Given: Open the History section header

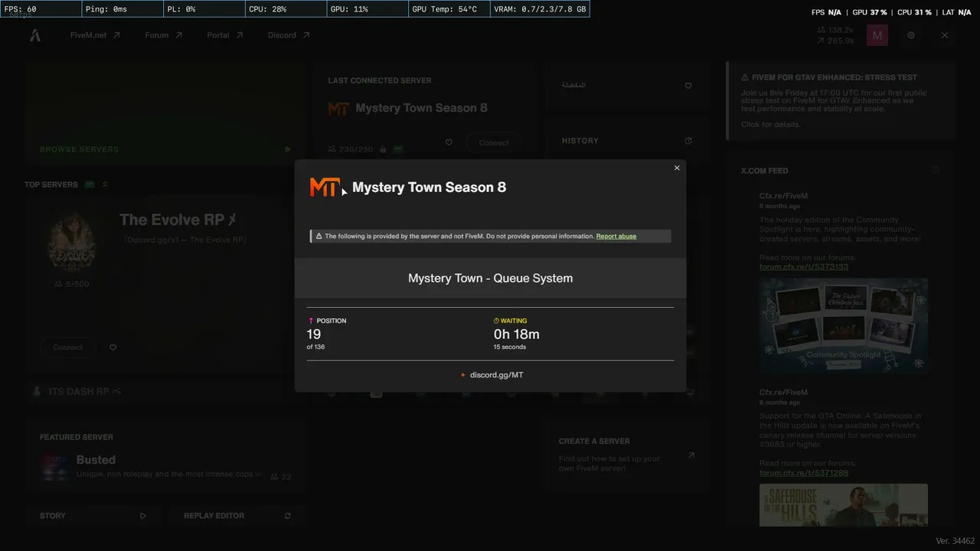Looking at the screenshot, I should click(x=580, y=141).
